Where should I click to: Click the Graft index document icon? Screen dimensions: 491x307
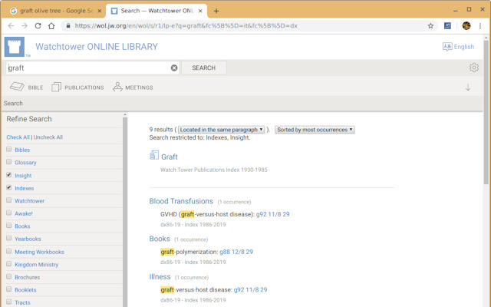pos(154,155)
